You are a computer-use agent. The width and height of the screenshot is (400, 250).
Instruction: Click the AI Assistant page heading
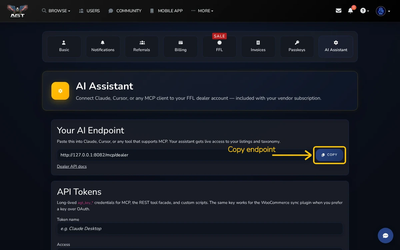[104, 86]
